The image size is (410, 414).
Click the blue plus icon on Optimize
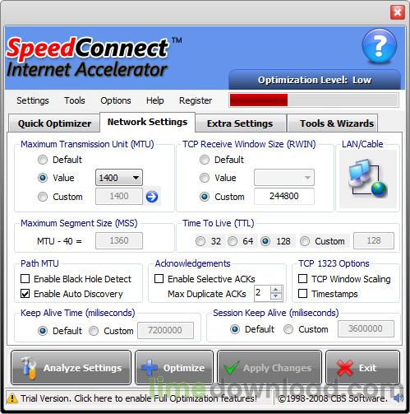coord(150,368)
